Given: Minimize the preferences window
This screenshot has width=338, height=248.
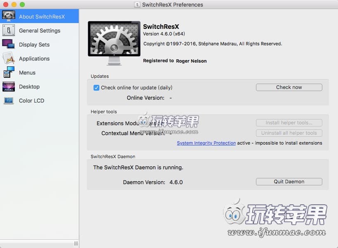Looking at the screenshot, I should [x=14, y=4].
